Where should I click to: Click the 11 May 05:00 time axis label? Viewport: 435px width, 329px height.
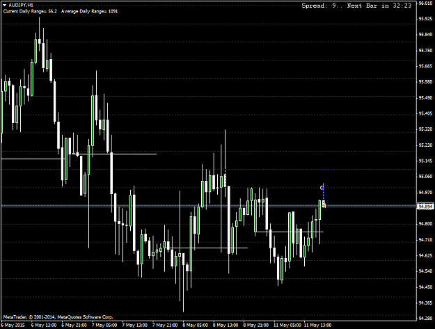pos(287,325)
